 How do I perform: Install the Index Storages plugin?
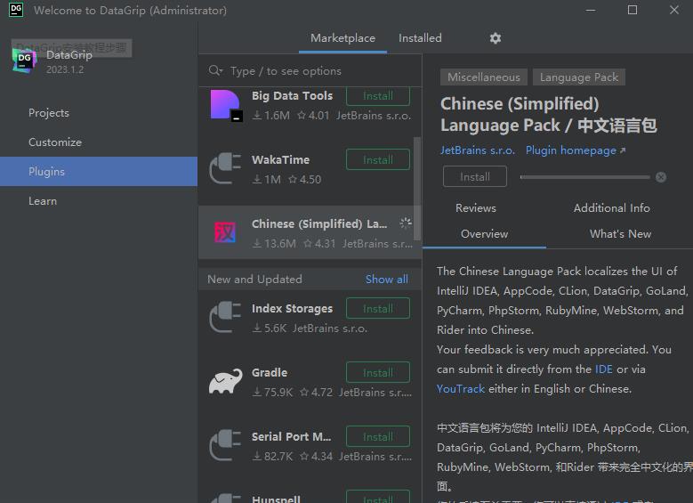pyautogui.click(x=378, y=308)
